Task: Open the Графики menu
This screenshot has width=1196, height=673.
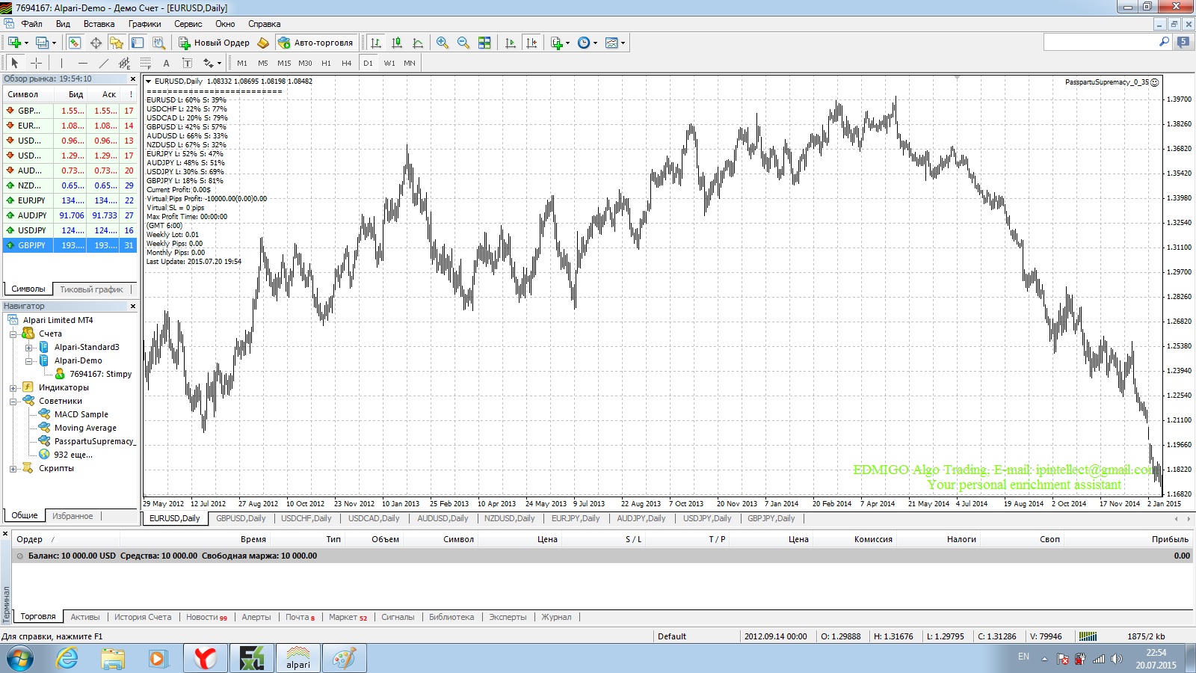Action: coord(144,24)
